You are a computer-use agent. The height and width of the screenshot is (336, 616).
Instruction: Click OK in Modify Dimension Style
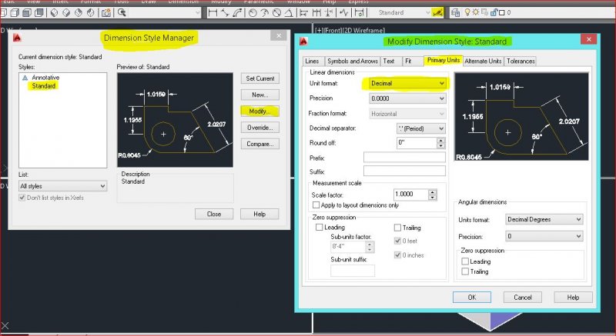(x=472, y=298)
